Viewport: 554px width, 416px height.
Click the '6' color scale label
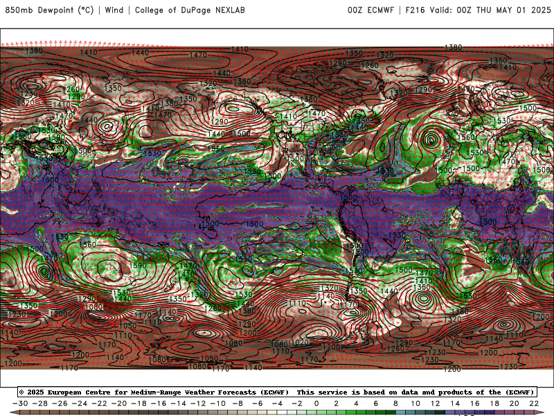click(376, 404)
